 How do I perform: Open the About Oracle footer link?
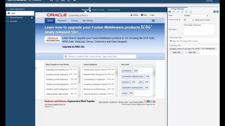pos(103,102)
